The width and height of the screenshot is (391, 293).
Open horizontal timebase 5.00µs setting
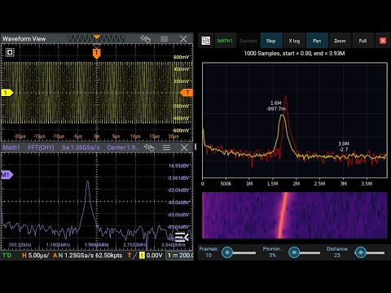(x=36, y=256)
